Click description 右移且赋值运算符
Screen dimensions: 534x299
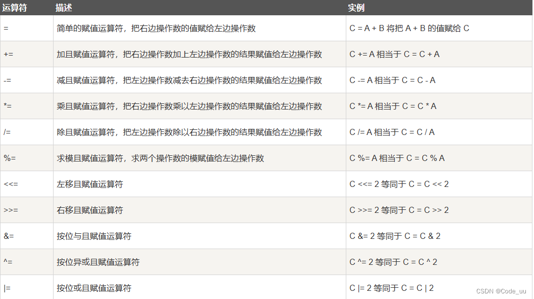90,210
